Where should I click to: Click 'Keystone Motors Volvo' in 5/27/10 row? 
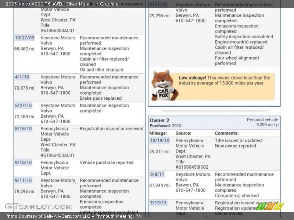[58, 108]
